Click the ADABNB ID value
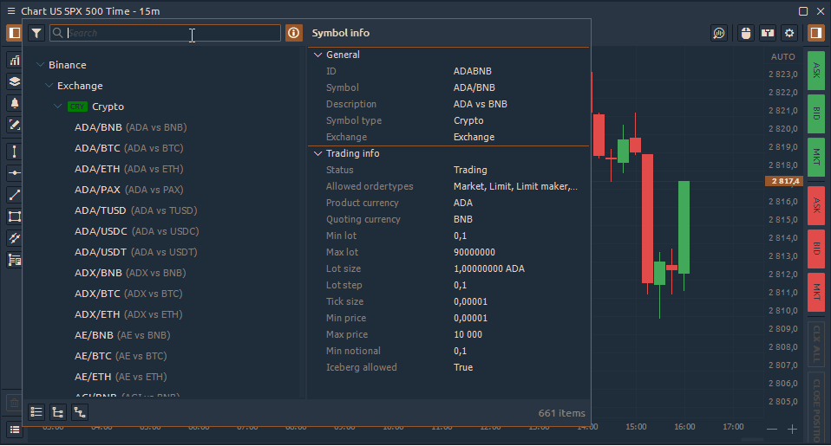Viewport: 831px width, 446px height. [472, 71]
